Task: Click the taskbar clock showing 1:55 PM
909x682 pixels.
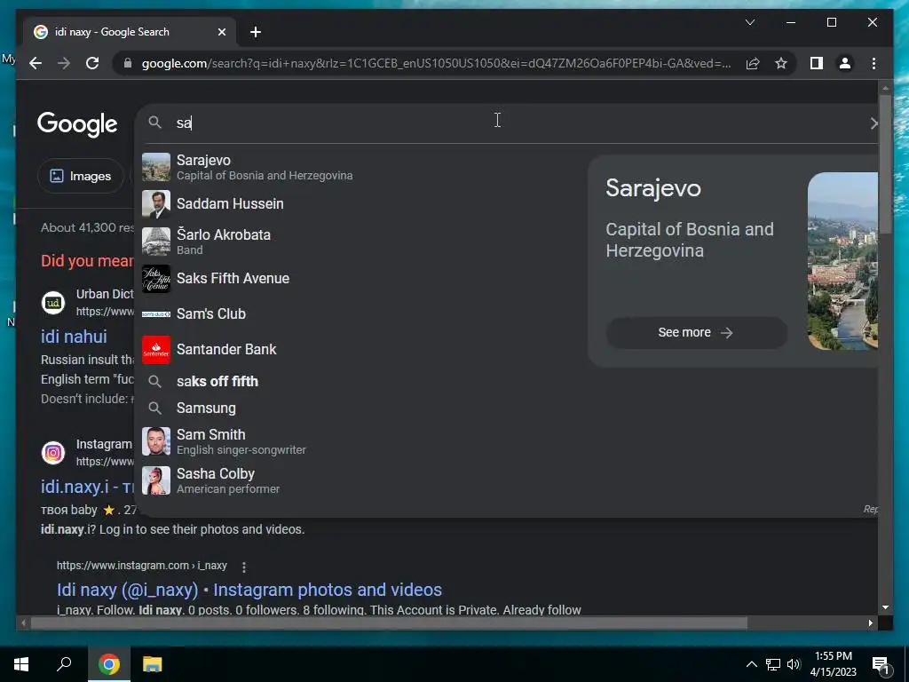Action: (833, 664)
